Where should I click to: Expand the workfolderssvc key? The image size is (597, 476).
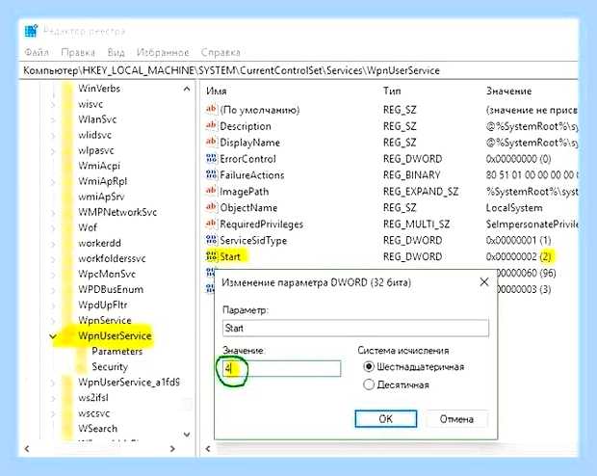pyautogui.click(x=53, y=259)
